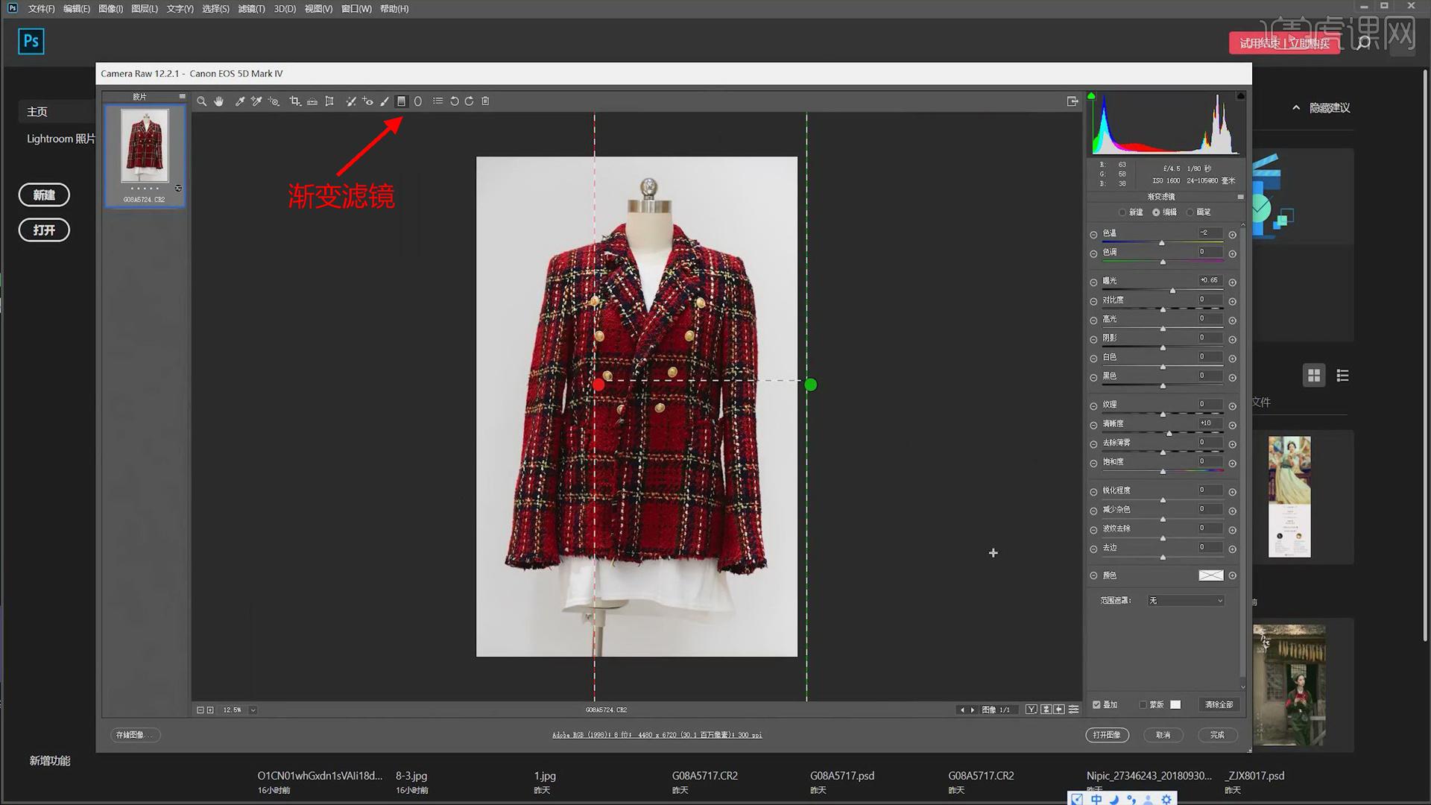Viewport: 1431px width, 805px height.
Task: Open the 图像(I) menu
Action: pyautogui.click(x=110, y=9)
